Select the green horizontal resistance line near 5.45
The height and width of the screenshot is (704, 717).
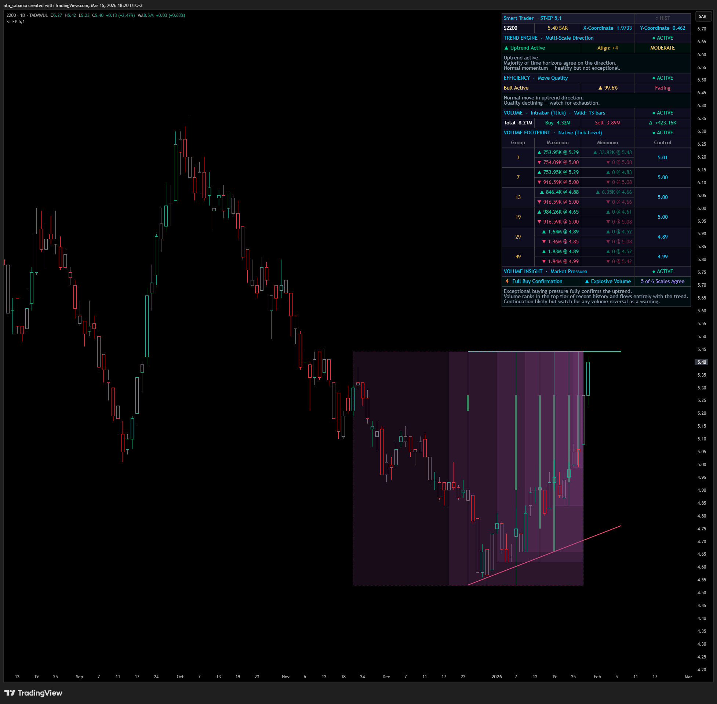544,352
